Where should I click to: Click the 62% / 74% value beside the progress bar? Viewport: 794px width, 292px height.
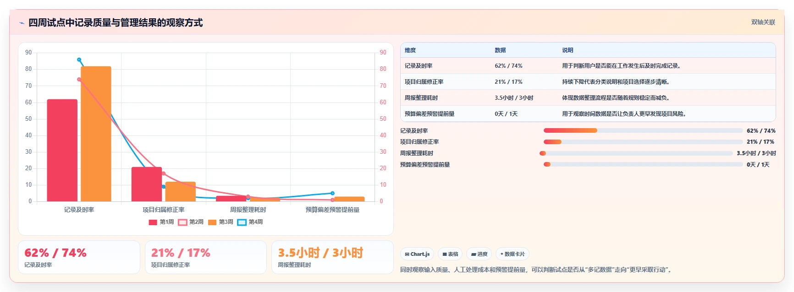tap(761, 131)
